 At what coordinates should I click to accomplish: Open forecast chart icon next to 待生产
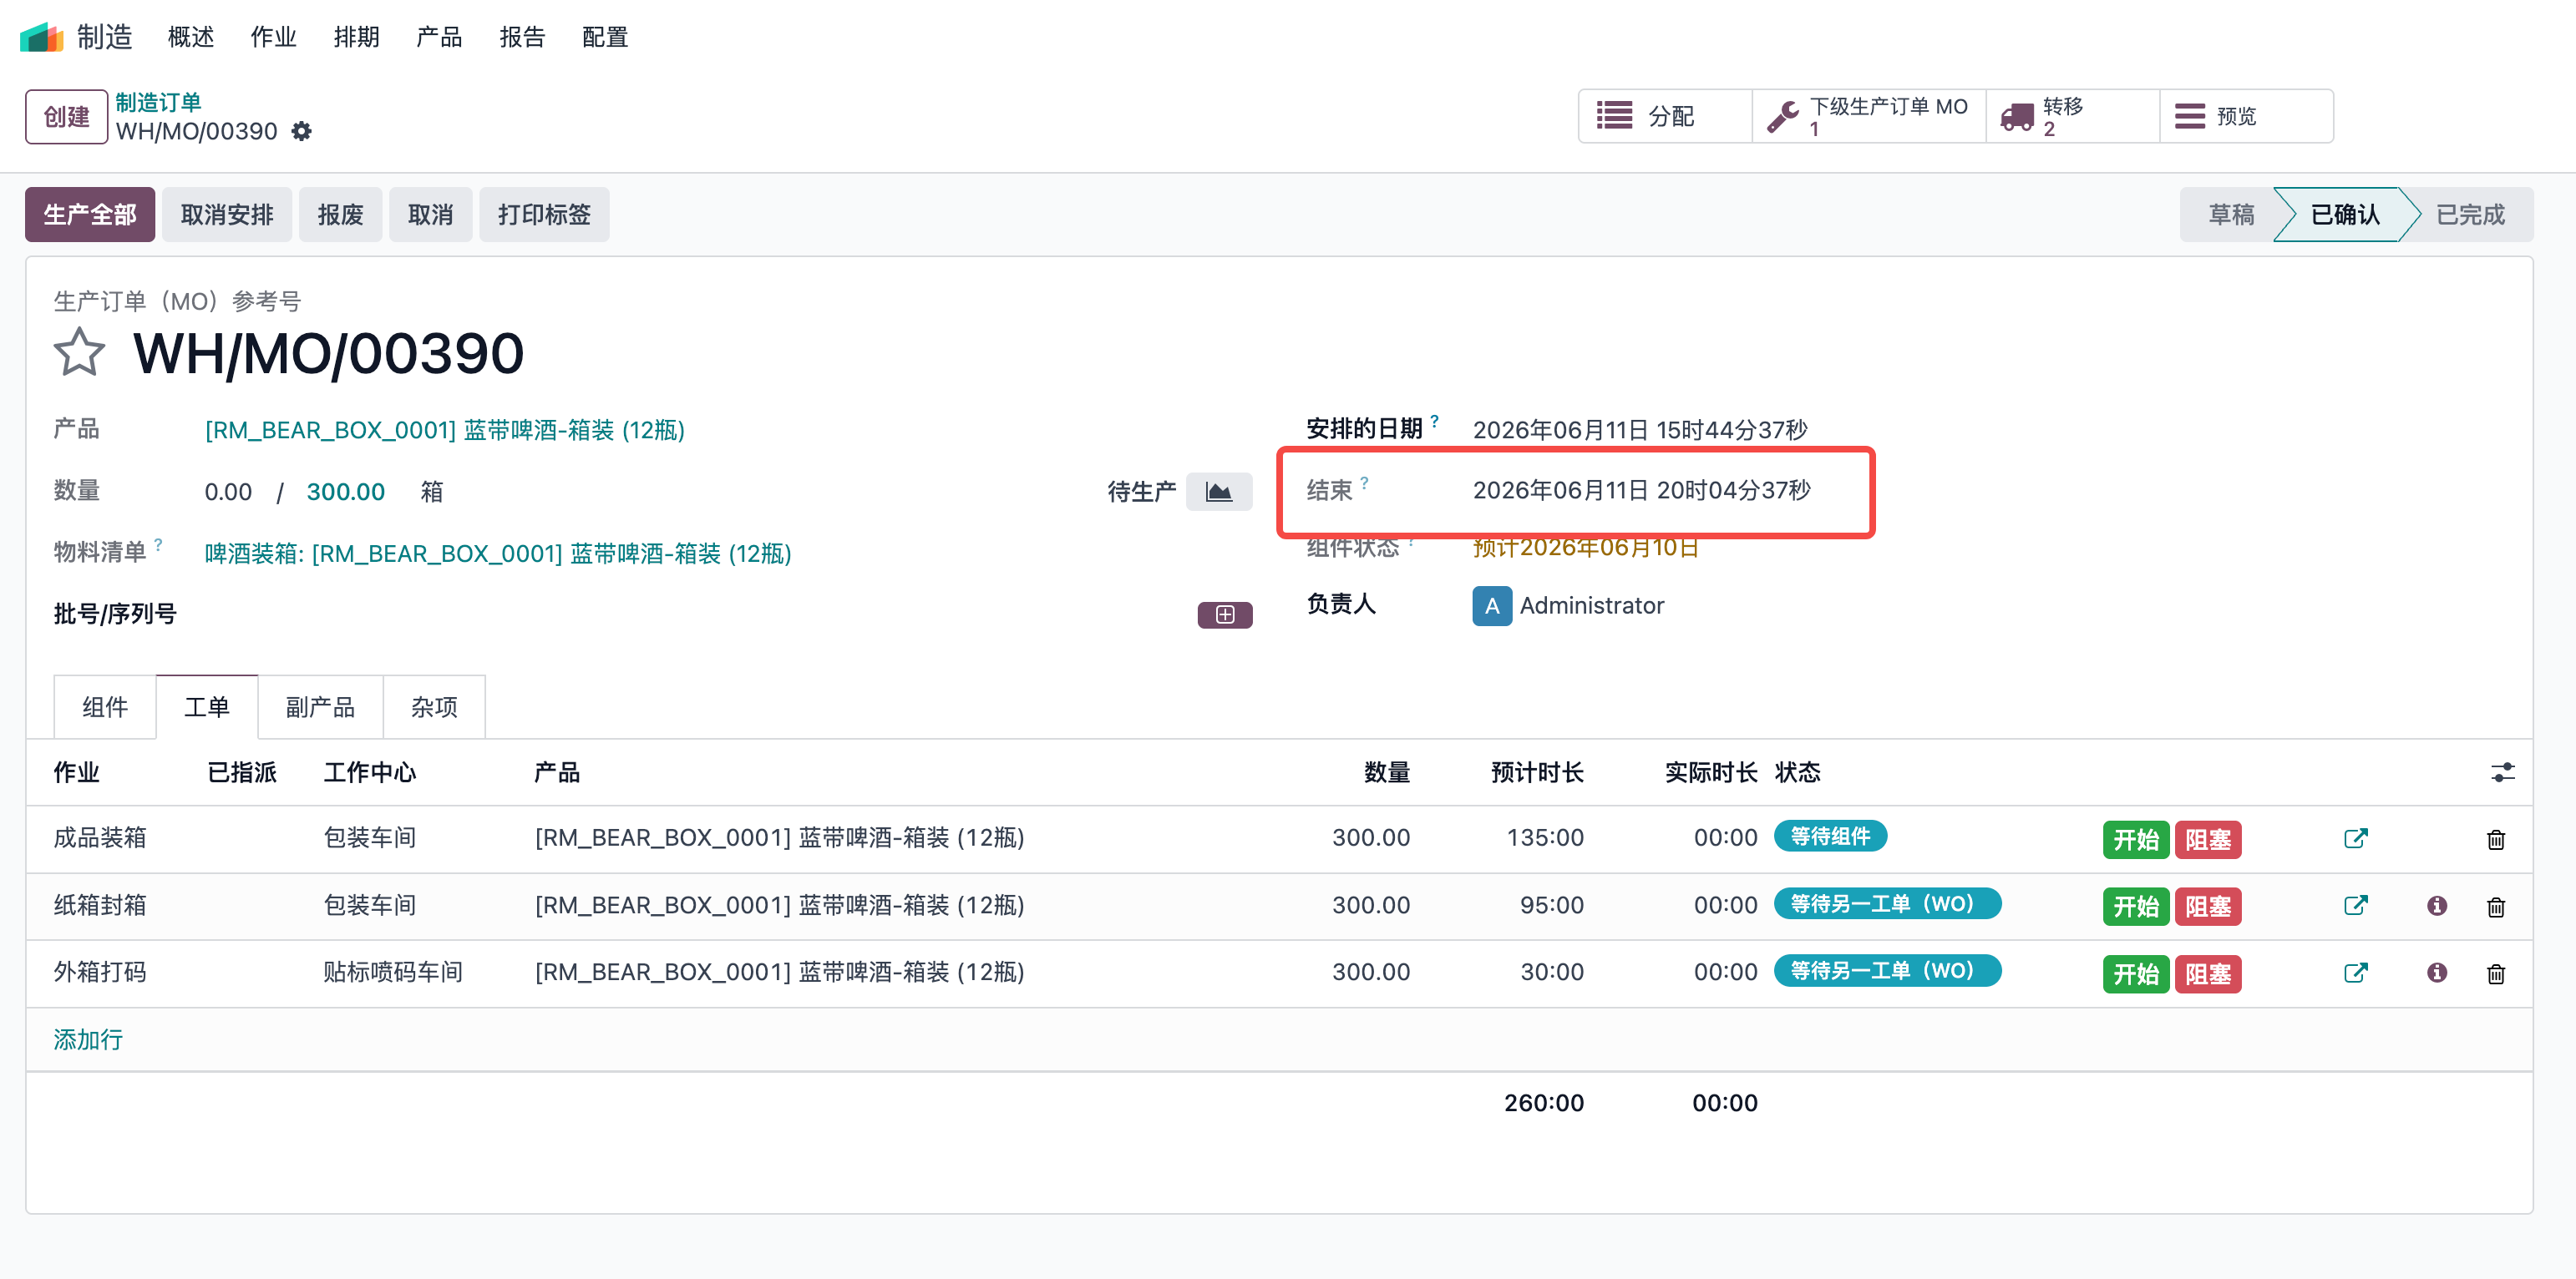1218,492
